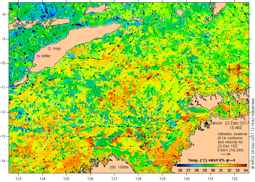Click the colorbar value label 31

(x=221, y=170)
